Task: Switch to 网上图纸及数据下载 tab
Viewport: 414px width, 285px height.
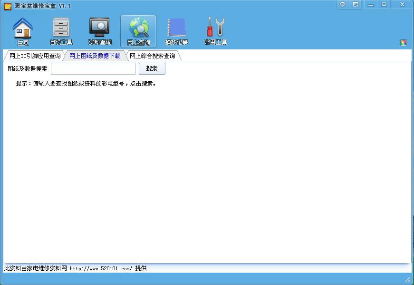Action: coord(95,56)
